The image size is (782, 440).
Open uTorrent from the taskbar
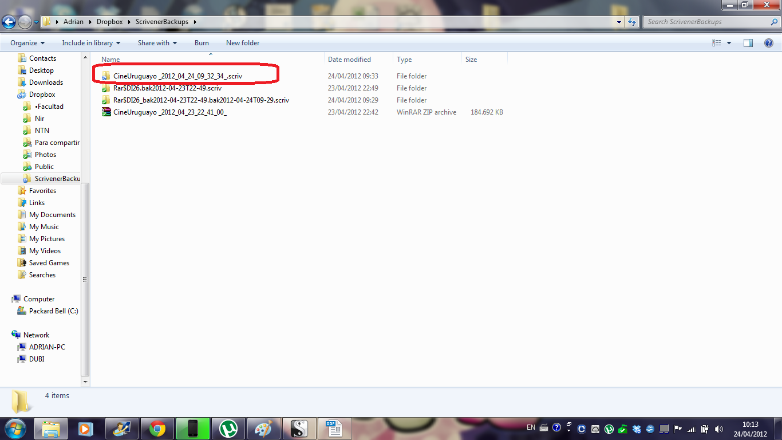(228, 429)
